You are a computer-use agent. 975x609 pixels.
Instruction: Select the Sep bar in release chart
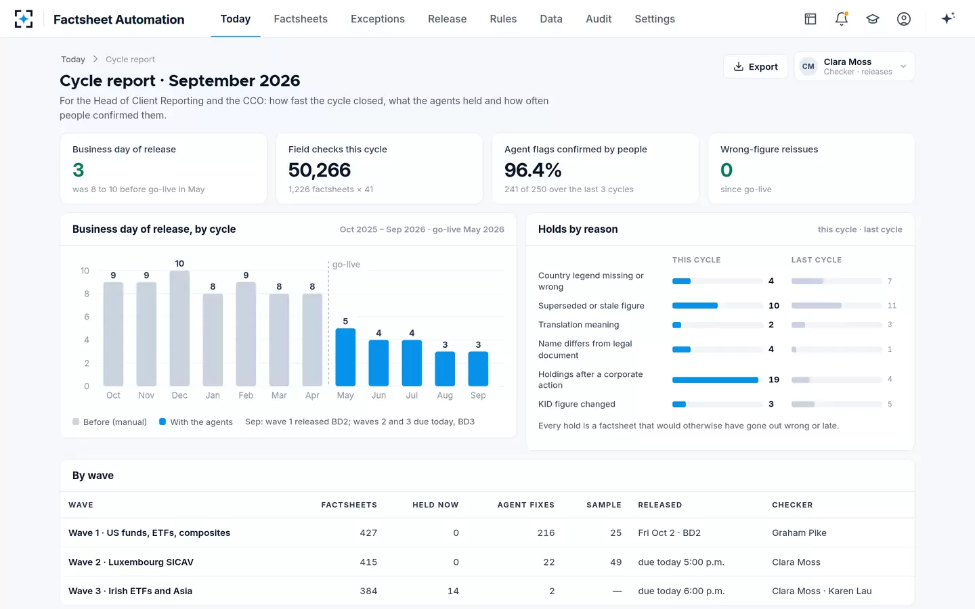478,369
